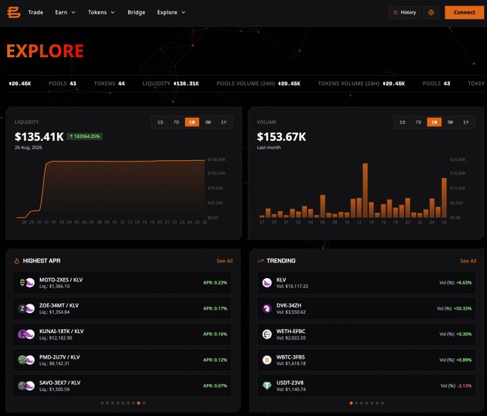Click APR: 0.23% value
This screenshot has width=487, height=416.
click(x=215, y=283)
